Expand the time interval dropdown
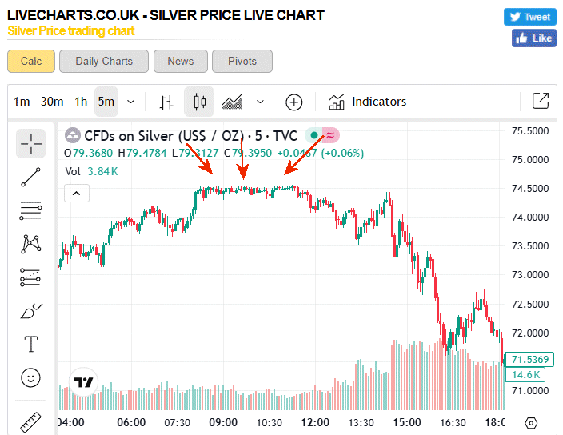563x435 pixels. tap(130, 102)
